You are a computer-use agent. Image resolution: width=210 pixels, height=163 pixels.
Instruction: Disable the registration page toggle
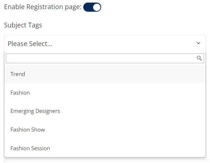[x=92, y=7]
